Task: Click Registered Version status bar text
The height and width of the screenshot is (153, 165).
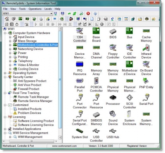Action: (137, 146)
